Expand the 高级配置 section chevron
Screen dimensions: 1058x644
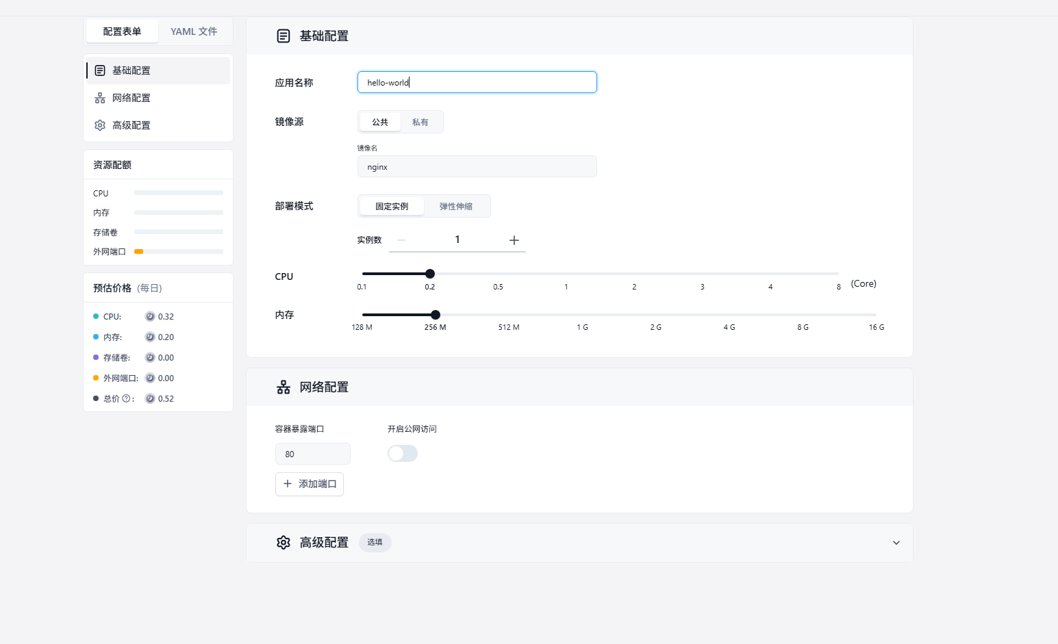pos(896,543)
